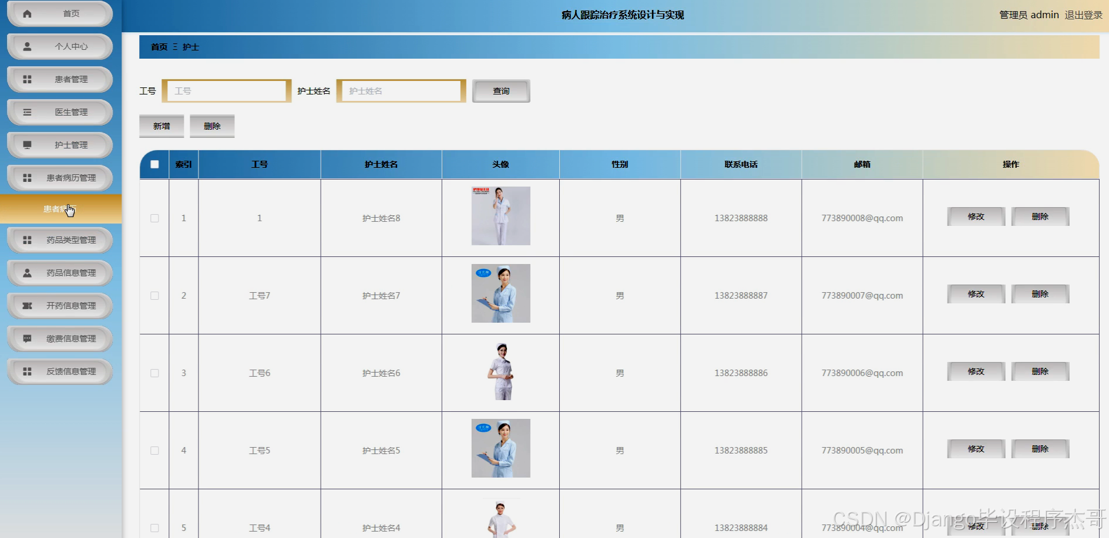
Task: Open 药品类型管理 menu item
Action: [60, 240]
